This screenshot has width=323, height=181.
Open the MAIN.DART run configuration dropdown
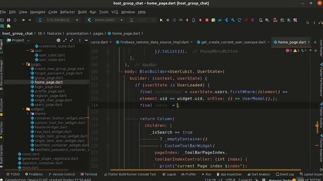[105, 20]
